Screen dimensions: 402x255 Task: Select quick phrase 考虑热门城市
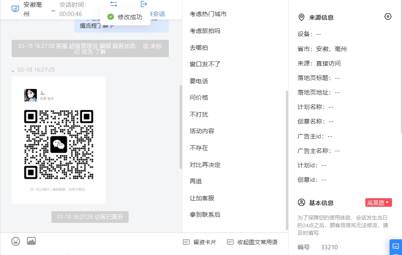coord(208,14)
